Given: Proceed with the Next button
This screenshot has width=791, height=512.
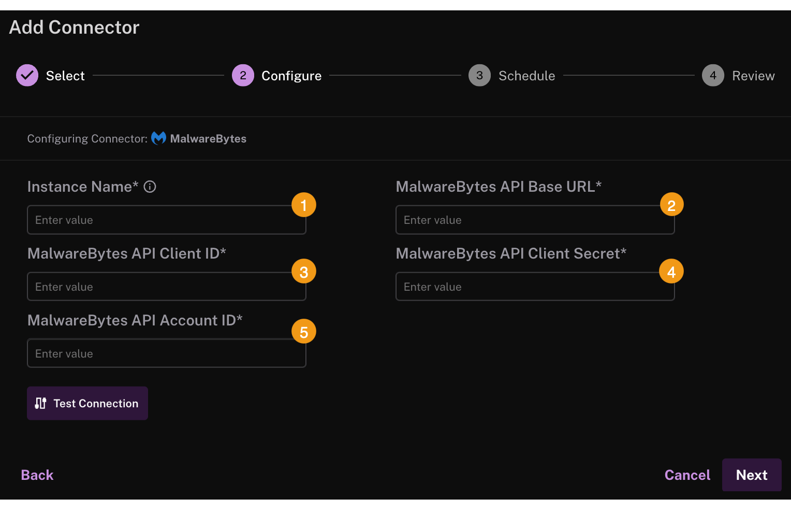Looking at the screenshot, I should coord(752,475).
